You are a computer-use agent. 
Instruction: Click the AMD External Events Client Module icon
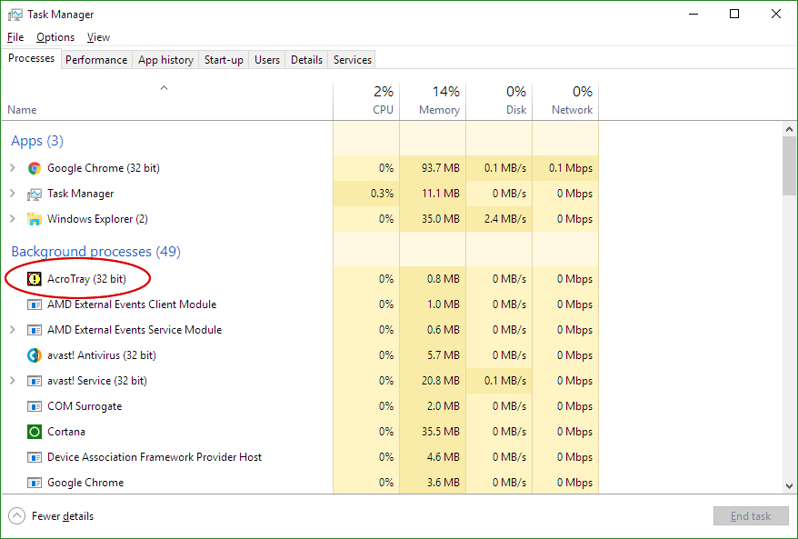tap(35, 304)
